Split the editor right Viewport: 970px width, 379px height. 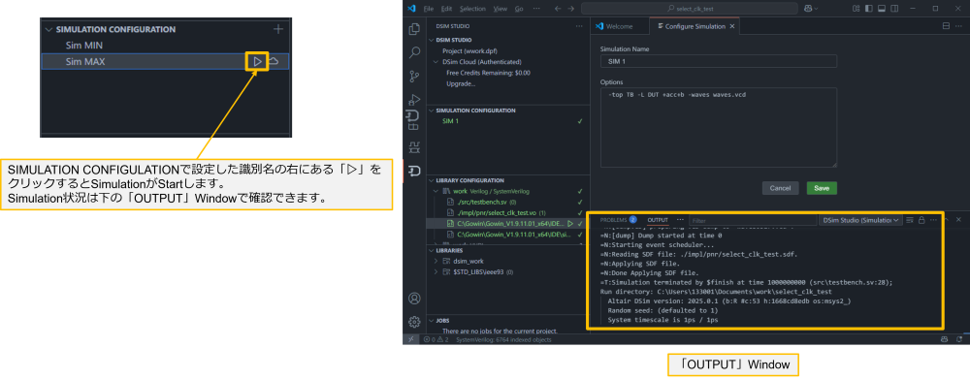pyautogui.click(x=945, y=26)
